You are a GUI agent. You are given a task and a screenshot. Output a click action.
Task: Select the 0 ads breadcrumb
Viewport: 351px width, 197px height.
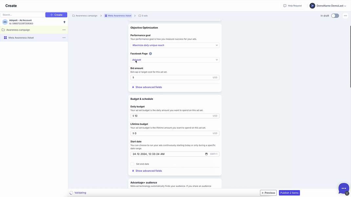click(x=143, y=16)
